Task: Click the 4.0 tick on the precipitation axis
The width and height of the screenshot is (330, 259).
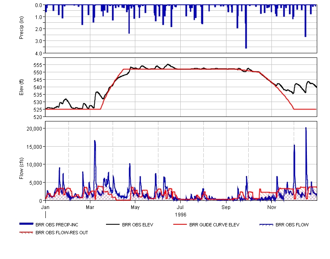Action: [x=39, y=53]
